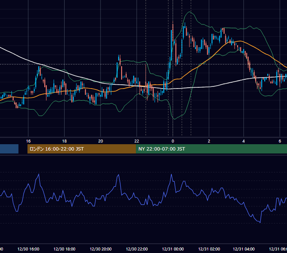
Task: Click the 12/31 04:00 date label
Action: click(244, 249)
